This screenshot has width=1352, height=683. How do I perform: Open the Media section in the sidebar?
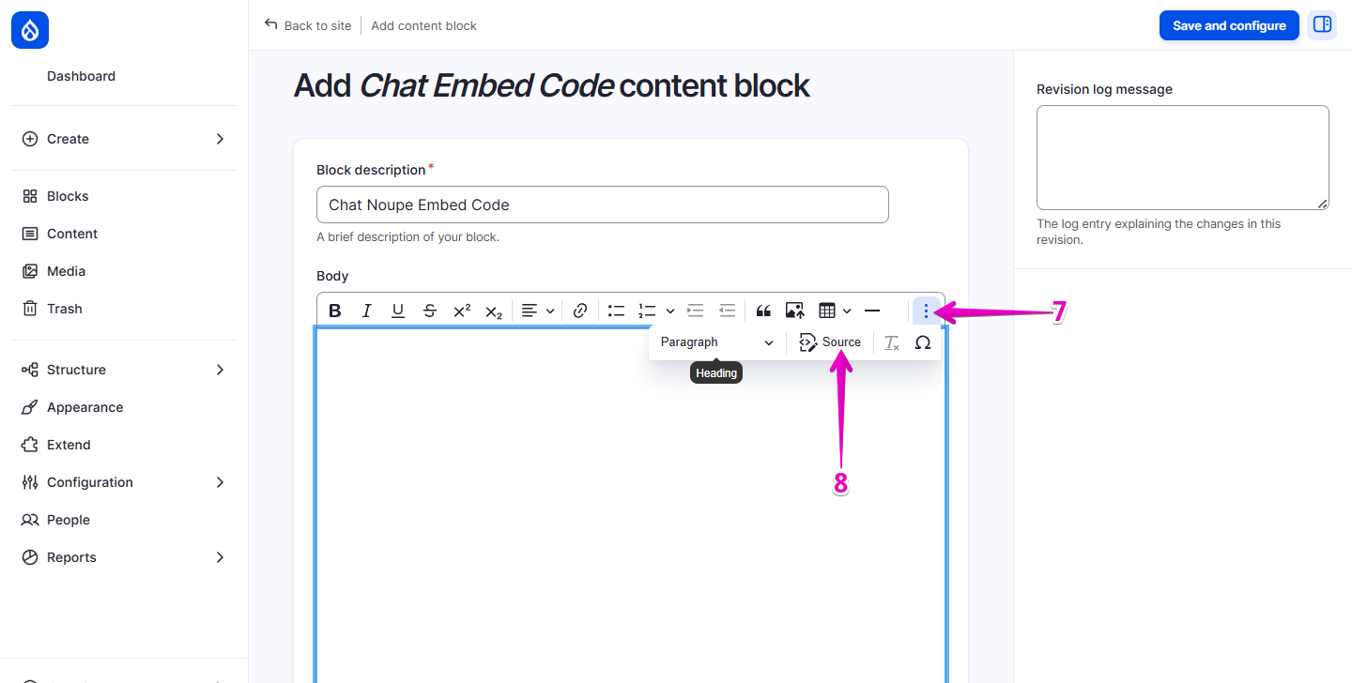(x=67, y=270)
